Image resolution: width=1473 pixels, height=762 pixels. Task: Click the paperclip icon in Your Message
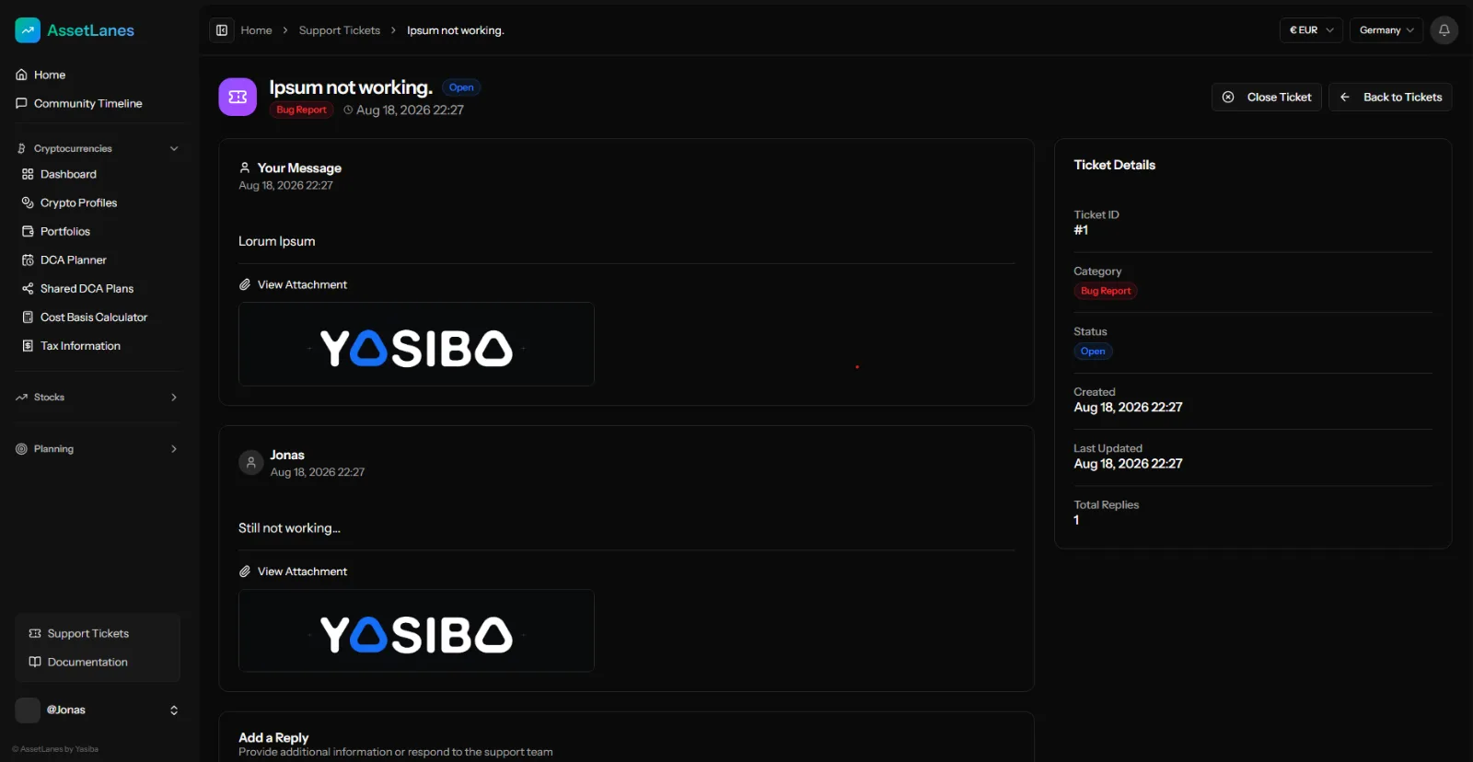point(245,284)
